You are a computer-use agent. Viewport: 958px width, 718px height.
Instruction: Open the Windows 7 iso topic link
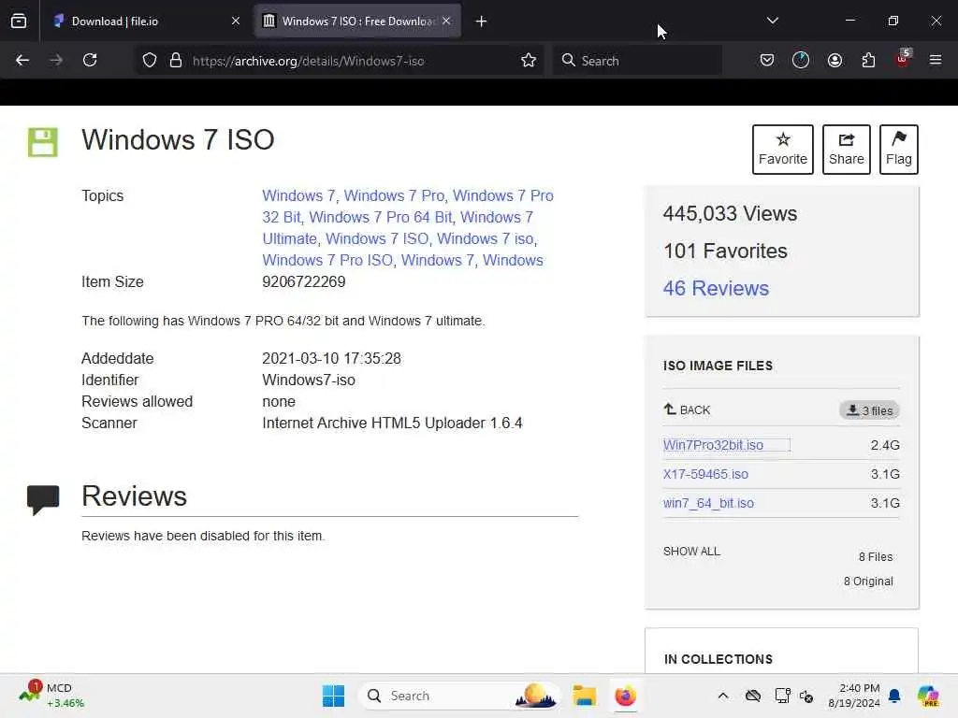coord(486,238)
